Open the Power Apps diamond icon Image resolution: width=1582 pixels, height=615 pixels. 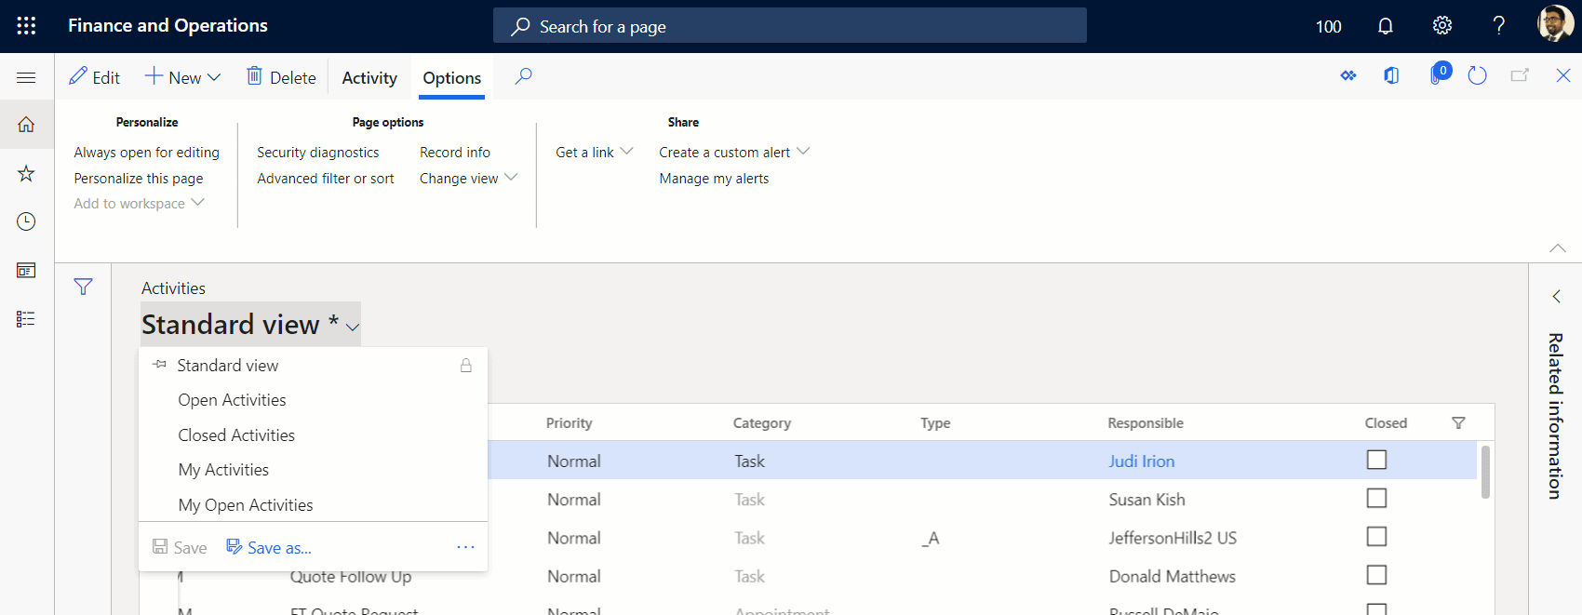pos(1348,76)
